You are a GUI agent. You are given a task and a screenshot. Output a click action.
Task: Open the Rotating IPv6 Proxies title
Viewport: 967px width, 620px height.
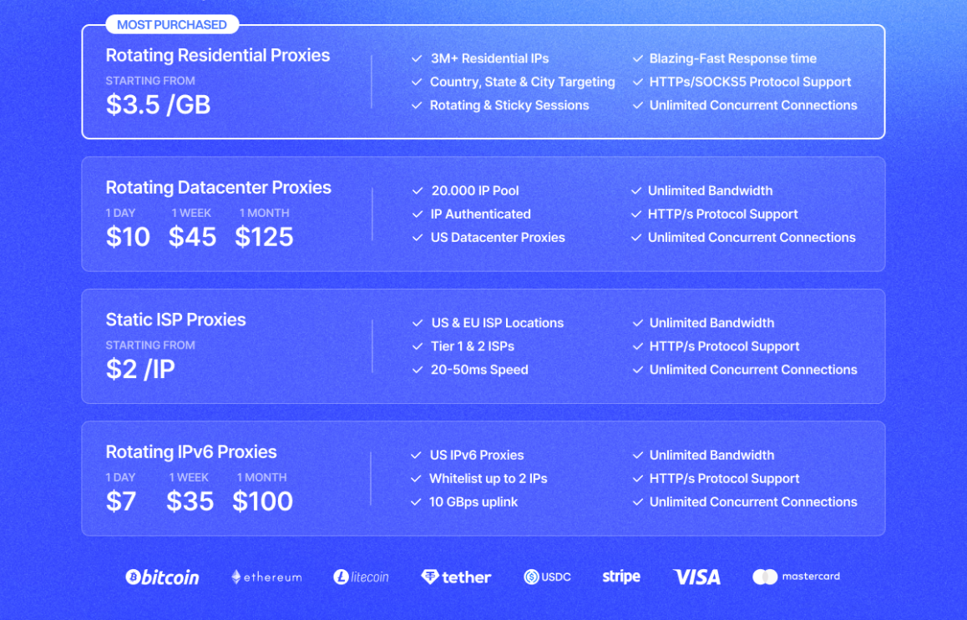point(191,451)
